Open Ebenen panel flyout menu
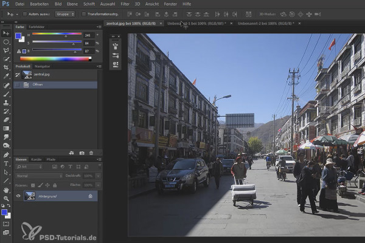This screenshot has height=243, width=365. 99,160
